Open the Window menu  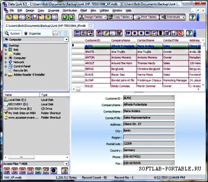point(117,11)
